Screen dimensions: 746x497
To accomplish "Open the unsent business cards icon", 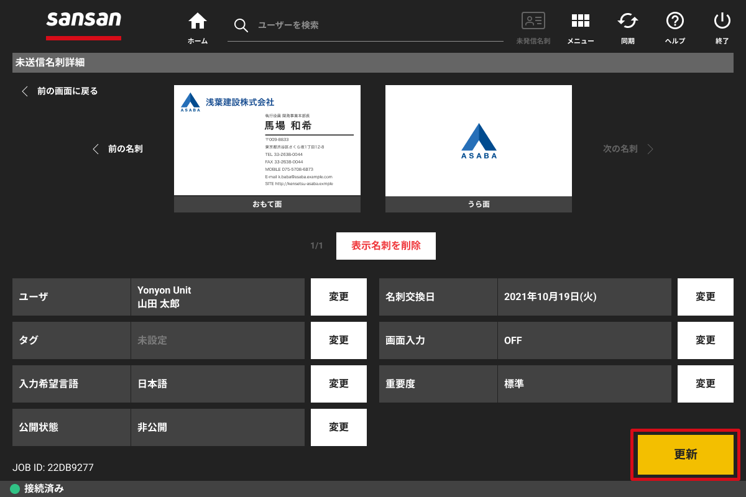I will click(x=533, y=22).
